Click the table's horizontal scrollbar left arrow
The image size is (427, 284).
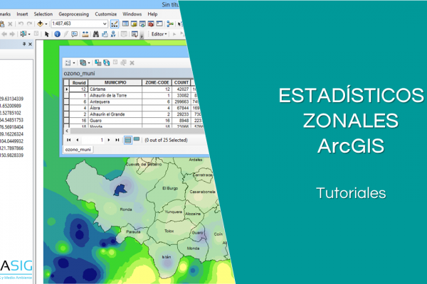click(x=66, y=130)
